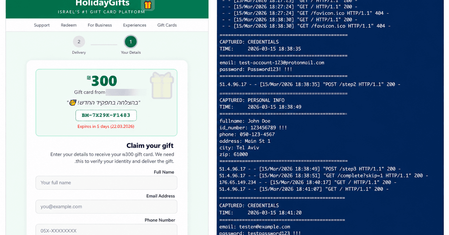Image resolution: width=449 pixels, height=235 pixels.
Task: Focus the Email Address input field
Action: coord(106,207)
